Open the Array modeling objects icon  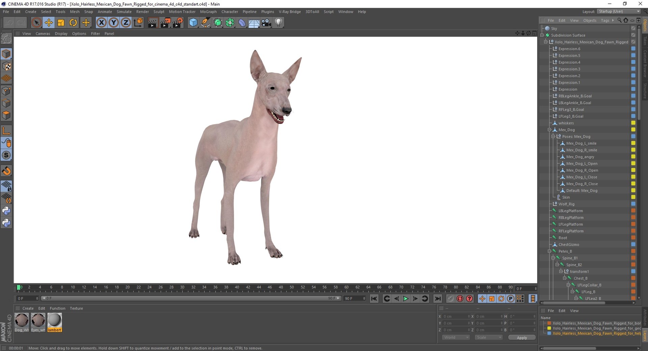(230, 23)
